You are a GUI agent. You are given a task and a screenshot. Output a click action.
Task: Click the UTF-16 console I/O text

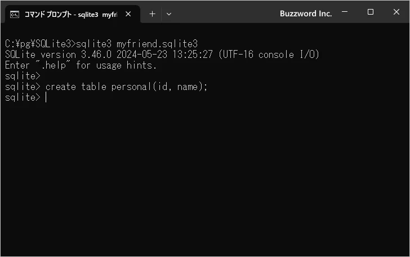(x=269, y=55)
